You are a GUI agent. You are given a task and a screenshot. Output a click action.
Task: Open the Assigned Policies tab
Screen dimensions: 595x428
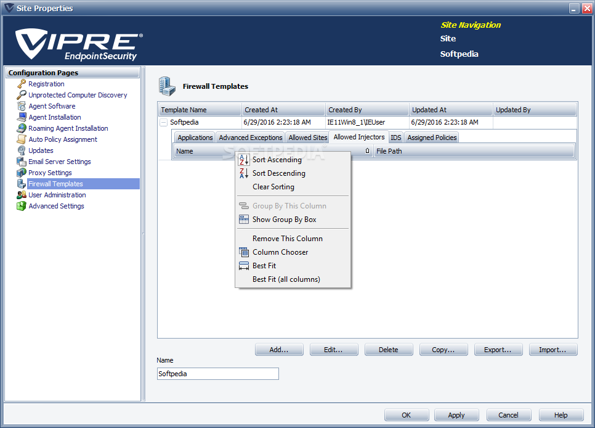432,138
